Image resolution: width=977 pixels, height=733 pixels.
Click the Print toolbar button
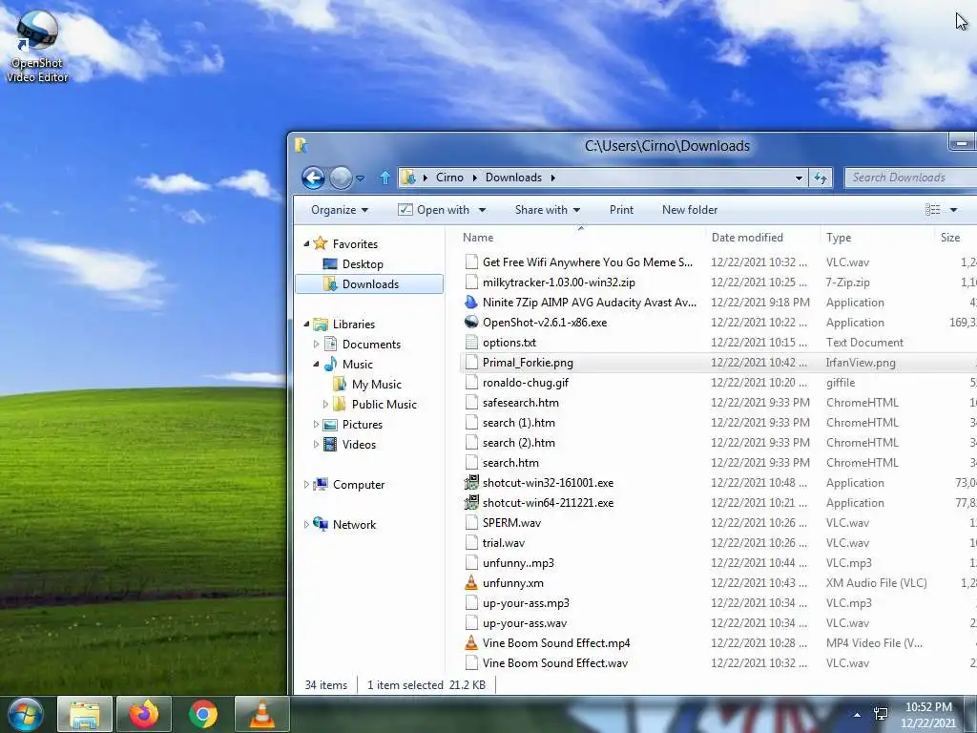(x=621, y=210)
